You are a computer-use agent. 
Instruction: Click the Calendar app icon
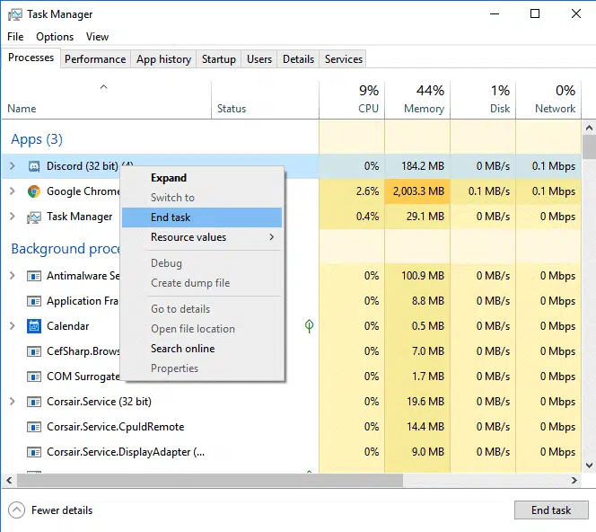[34, 326]
